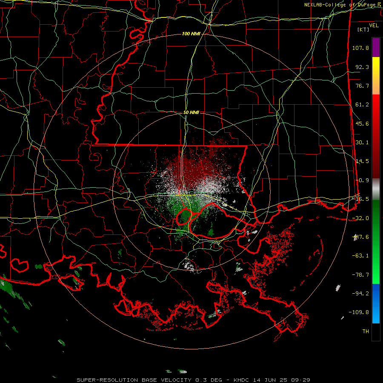Click the 45.6 velocity legend value
The image size is (383, 383).
(x=362, y=123)
